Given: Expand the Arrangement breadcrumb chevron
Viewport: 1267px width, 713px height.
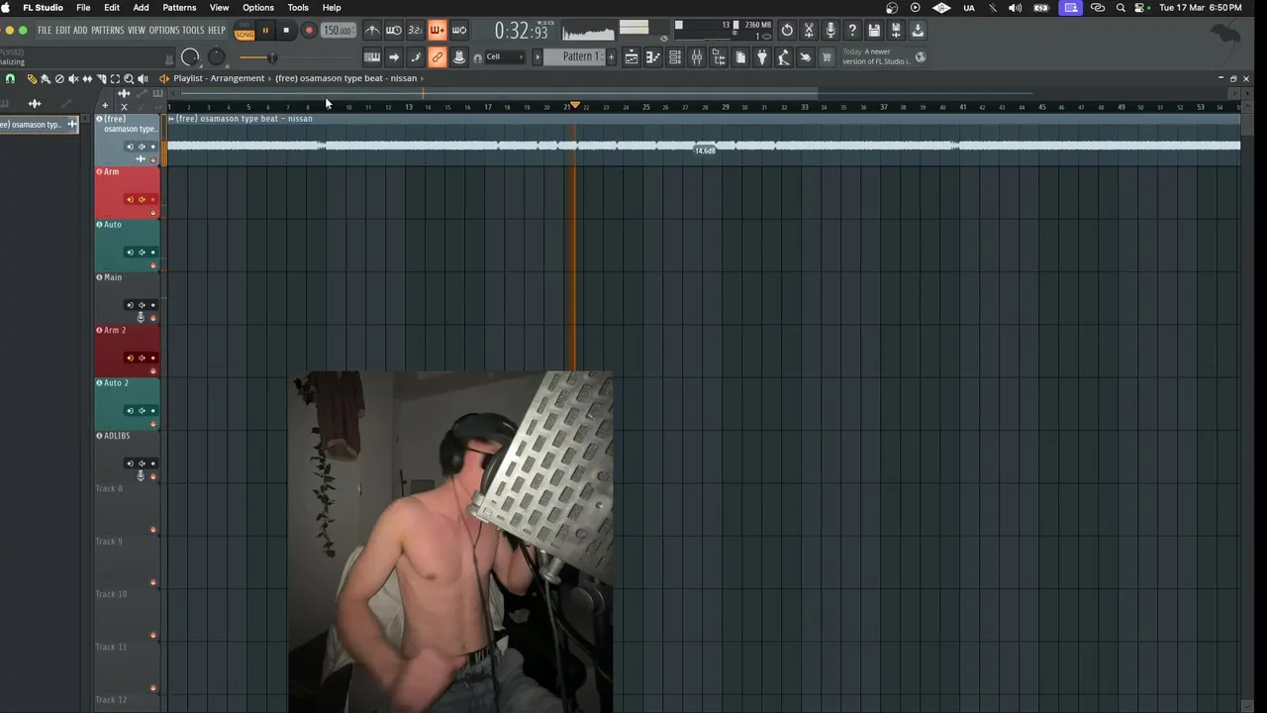Looking at the screenshot, I should tap(269, 78).
